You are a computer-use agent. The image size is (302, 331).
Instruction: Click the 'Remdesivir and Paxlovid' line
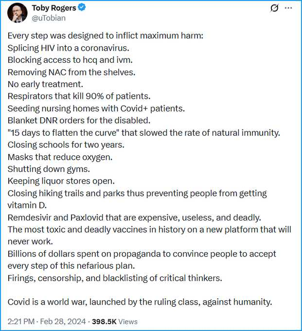tap(134, 218)
